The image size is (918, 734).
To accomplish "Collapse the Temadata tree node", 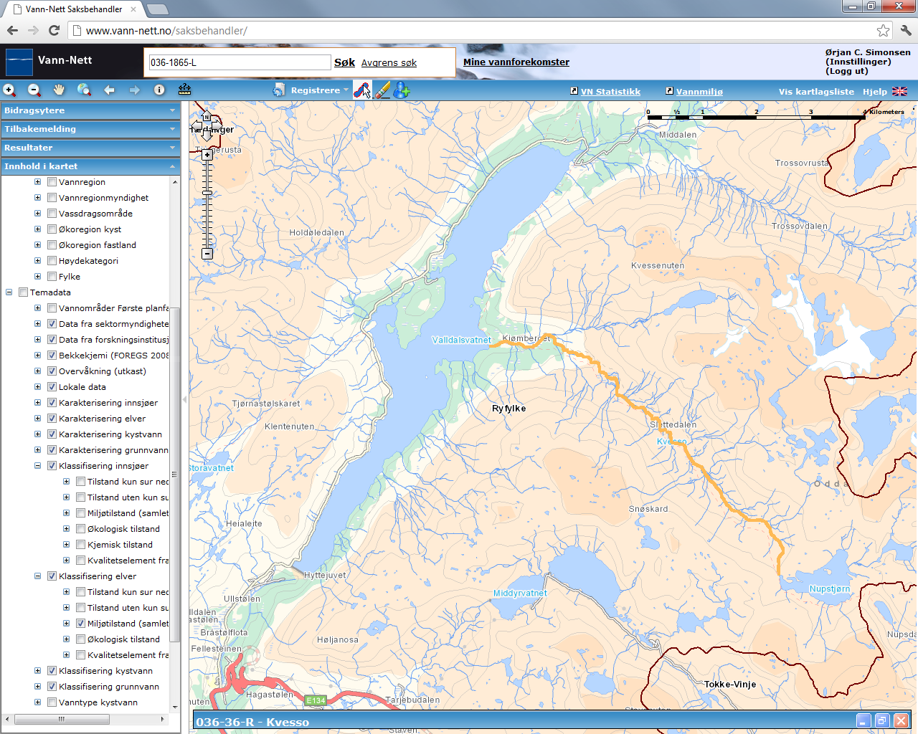I will [x=9, y=292].
